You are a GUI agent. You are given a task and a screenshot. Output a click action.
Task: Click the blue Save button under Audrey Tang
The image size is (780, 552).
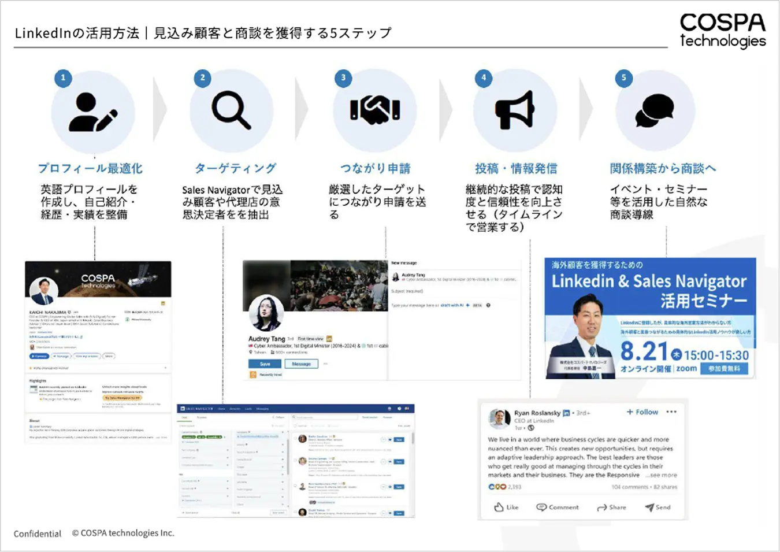[x=265, y=364]
